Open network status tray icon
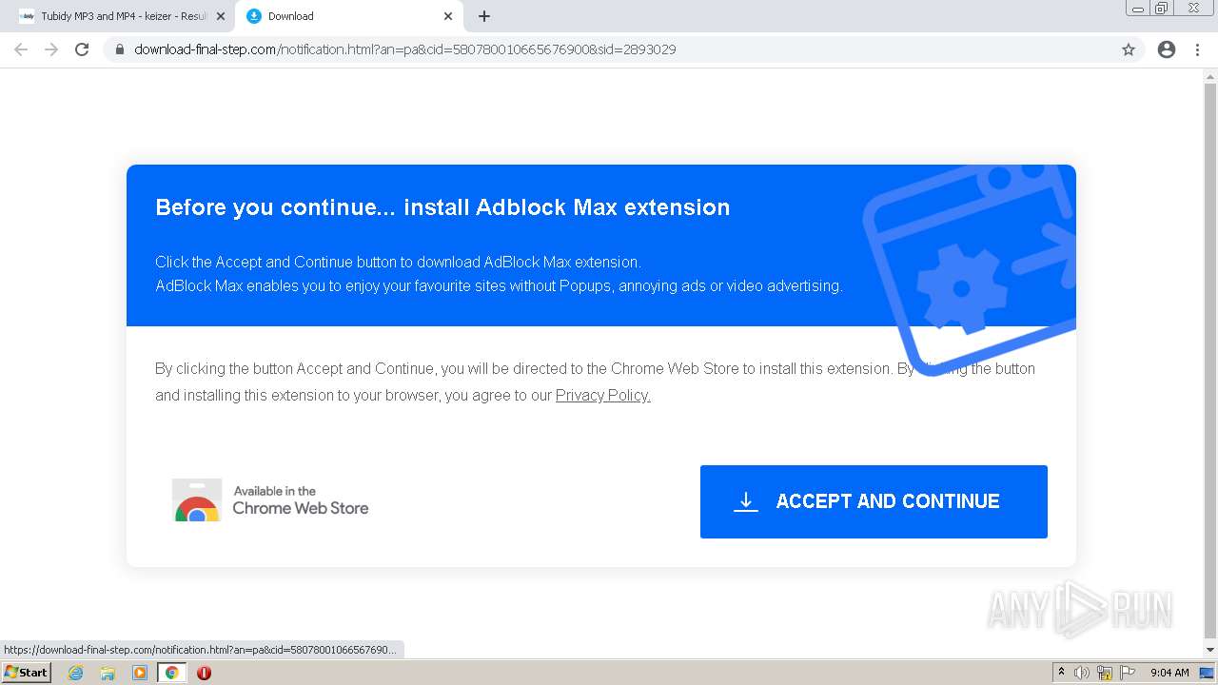1218x685 pixels. pyautogui.click(x=1105, y=673)
